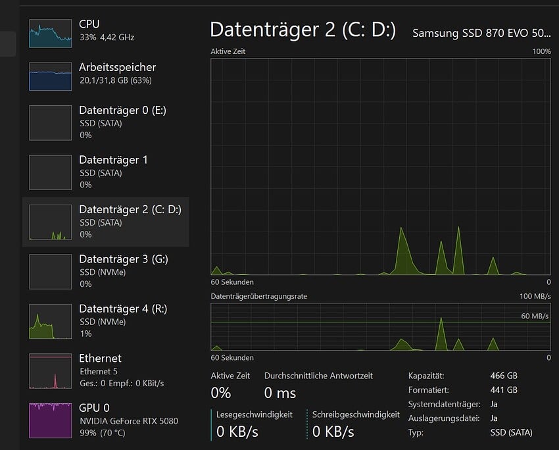Click the Typ SSD (SATA) value
559x450 pixels.
click(x=511, y=432)
